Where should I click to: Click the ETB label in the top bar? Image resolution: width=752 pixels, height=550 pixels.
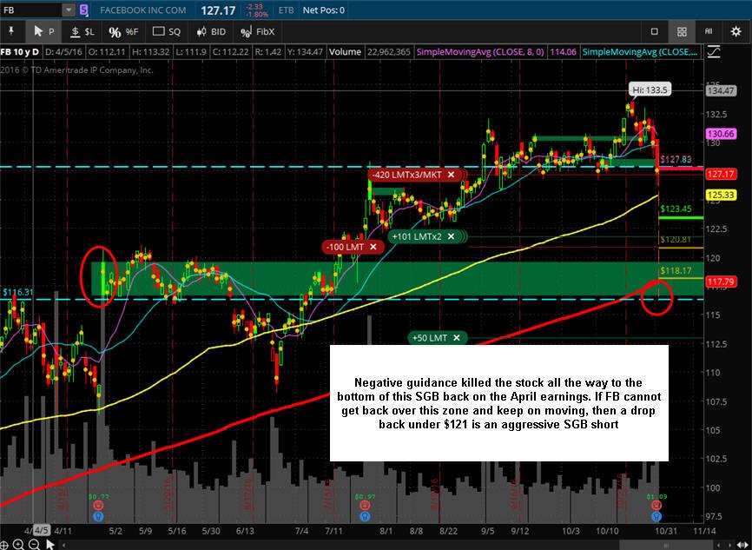click(x=286, y=10)
